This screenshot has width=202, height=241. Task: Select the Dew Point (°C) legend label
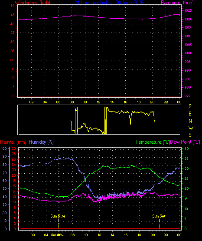pyautogui.click(x=185, y=142)
